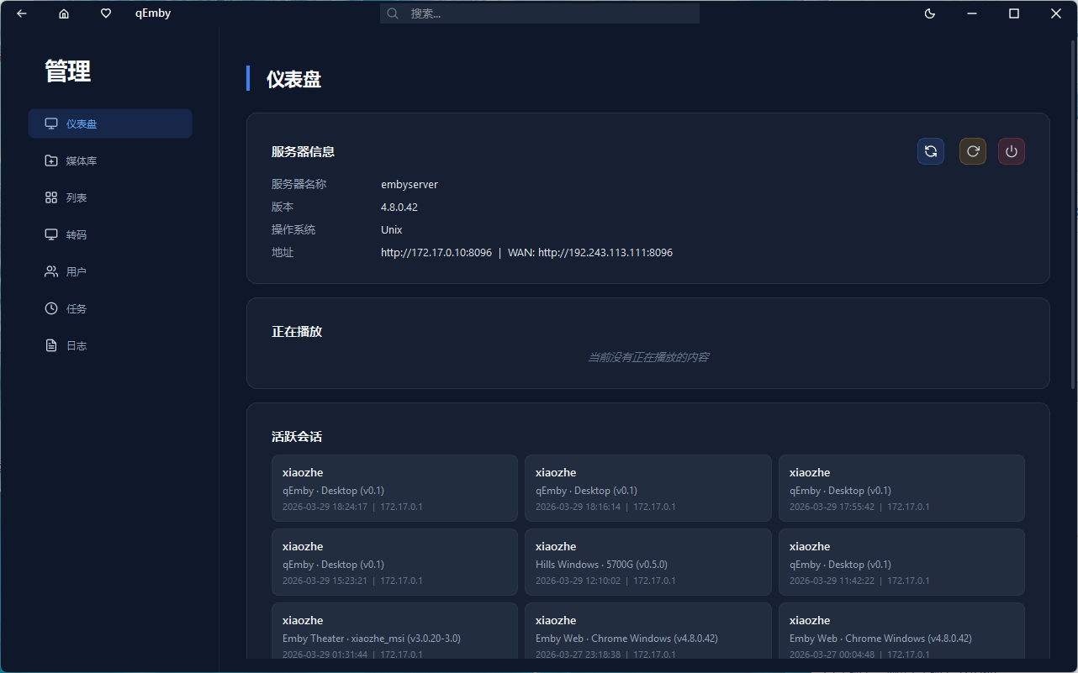
Task: Click version value 4.8.0.42
Action: pos(399,207)
